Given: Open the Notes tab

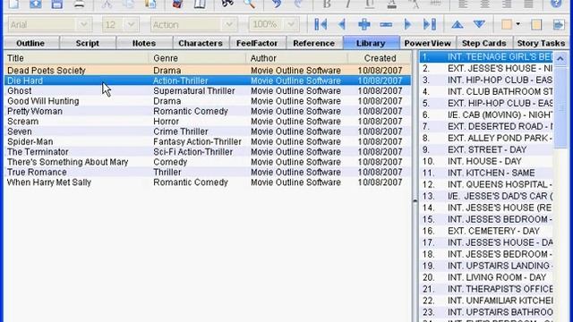Looking at the screenshot, I should [x=144, y=43].
